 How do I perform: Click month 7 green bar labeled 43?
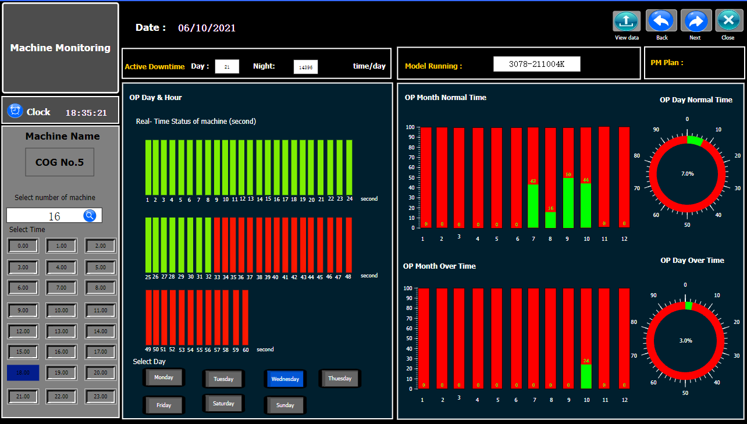point(533,206)
